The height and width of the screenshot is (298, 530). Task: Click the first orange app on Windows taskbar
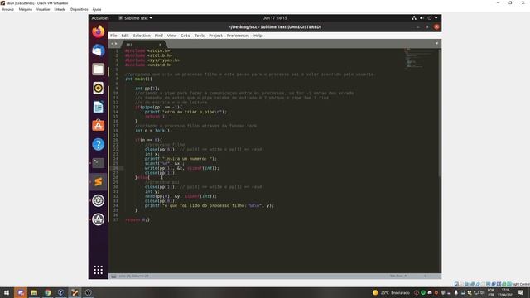[x=21, y=292]
